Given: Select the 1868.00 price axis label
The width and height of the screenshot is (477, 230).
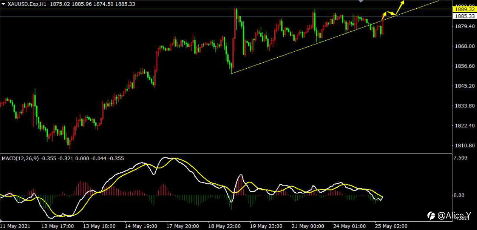Looking at the screenshot, I should [x=464, y=46].
